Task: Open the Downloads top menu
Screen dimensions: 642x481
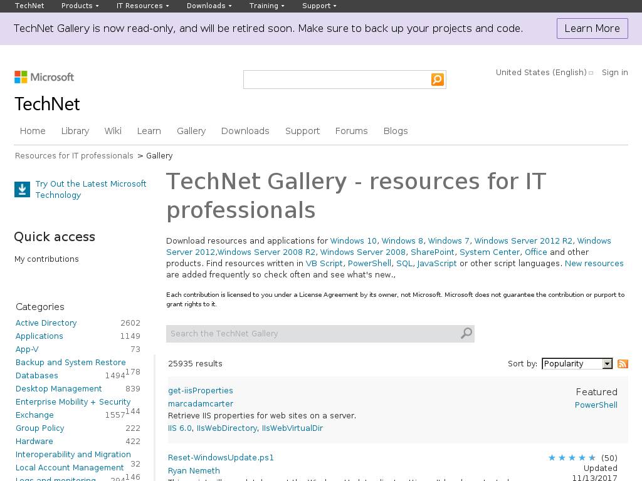Action: pos(209,6)
